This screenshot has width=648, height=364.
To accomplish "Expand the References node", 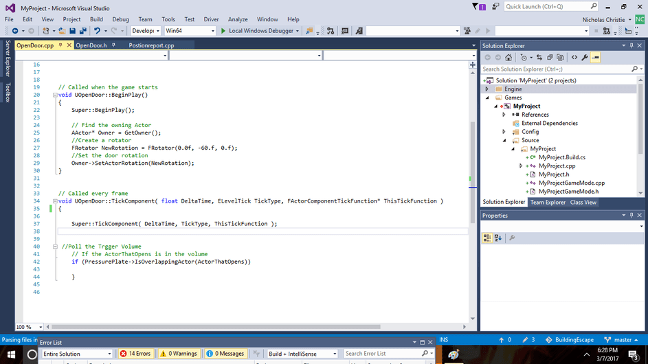I will [504, 115].
